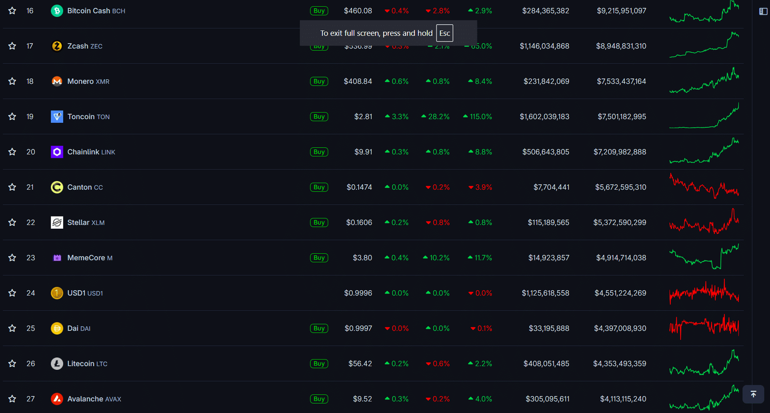This screenshot has height=413, width=770.
Task: Buy Toncoin via Buy button
Action: click(319, 116)
